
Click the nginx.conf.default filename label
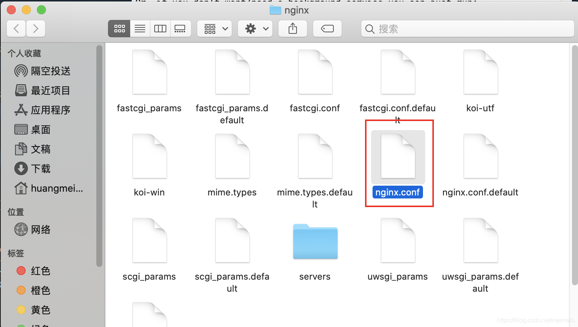[480, 192]
